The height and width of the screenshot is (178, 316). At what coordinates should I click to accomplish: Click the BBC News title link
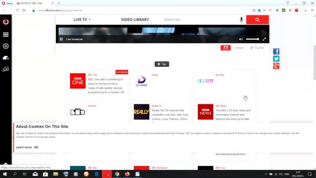coord(221,106)
